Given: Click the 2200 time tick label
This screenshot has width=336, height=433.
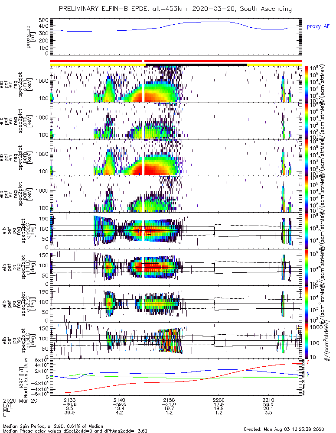Looking at the screenshot, I should click(x=219, y=400).
